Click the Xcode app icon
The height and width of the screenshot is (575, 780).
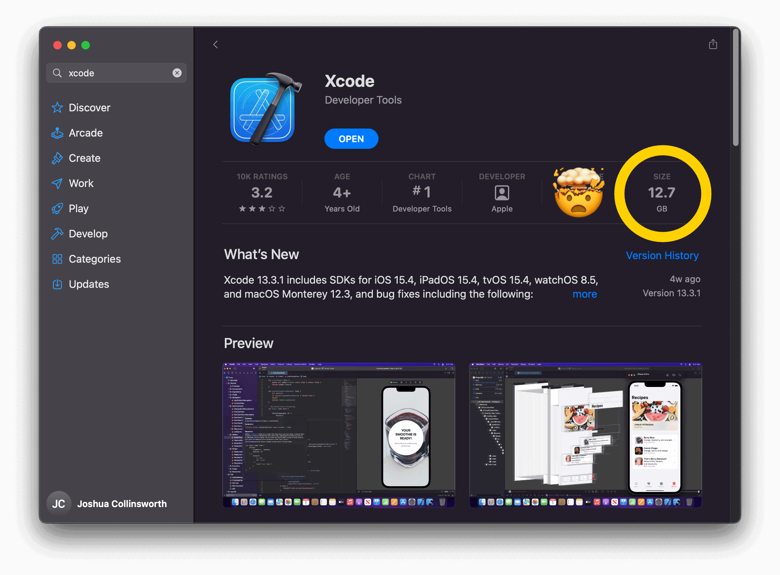[x=265, y=109]
